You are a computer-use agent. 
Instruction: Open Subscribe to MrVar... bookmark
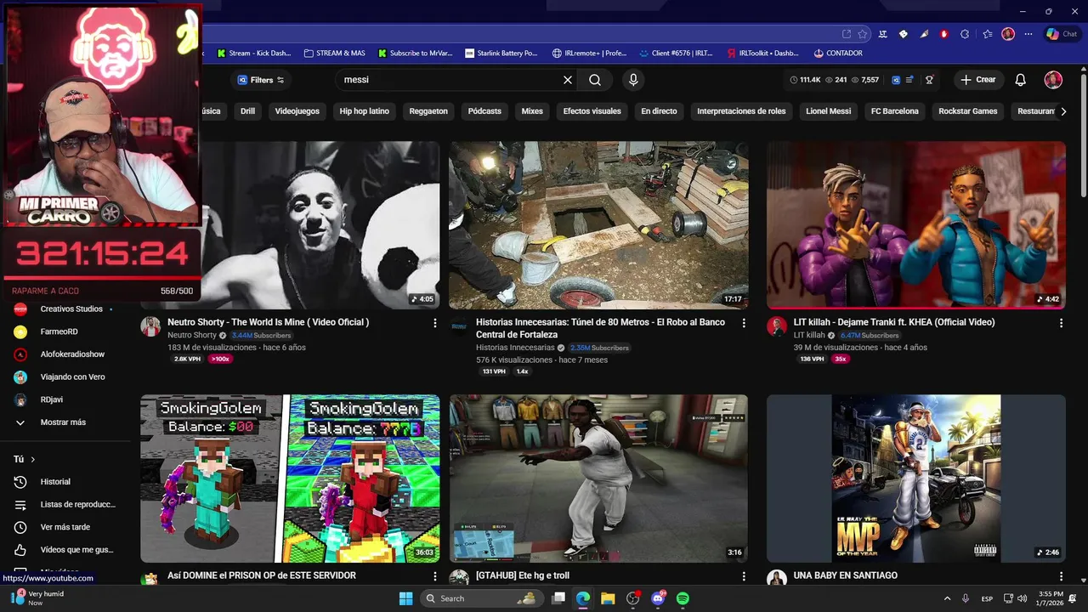click(x=416, y=53)
